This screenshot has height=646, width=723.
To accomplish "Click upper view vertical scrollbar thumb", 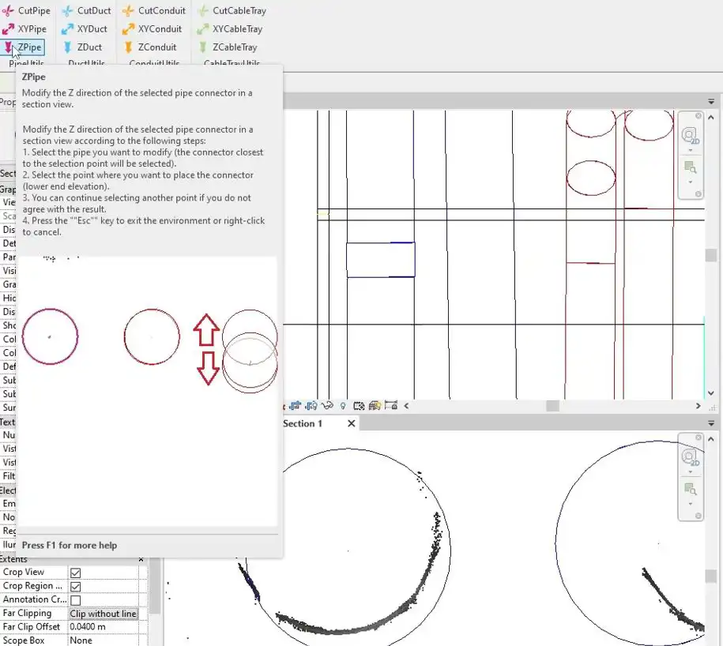I will point(711,255).
